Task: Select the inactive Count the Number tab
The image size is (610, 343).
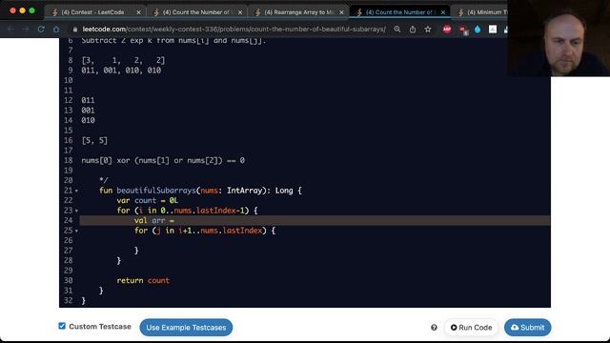Action: (196, 12)
